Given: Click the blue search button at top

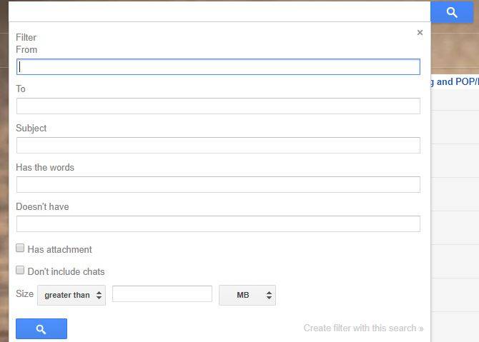Looking at the screenshot, I should [452, 12].
